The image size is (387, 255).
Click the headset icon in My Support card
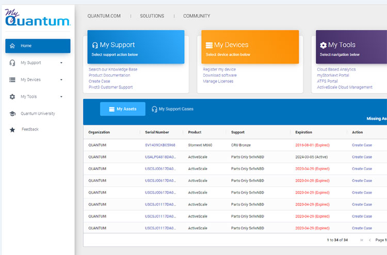click(95, 45)
